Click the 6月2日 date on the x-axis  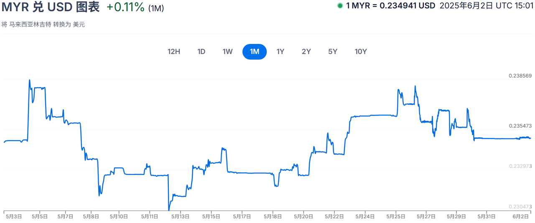click(x=520, y=216)
